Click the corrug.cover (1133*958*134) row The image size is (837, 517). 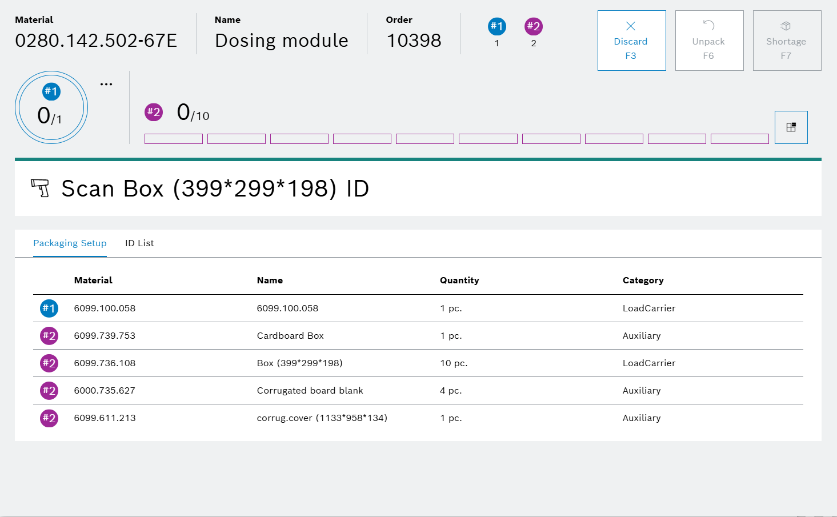point(322,418)
